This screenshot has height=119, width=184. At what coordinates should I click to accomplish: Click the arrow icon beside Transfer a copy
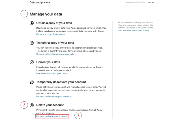32,43
